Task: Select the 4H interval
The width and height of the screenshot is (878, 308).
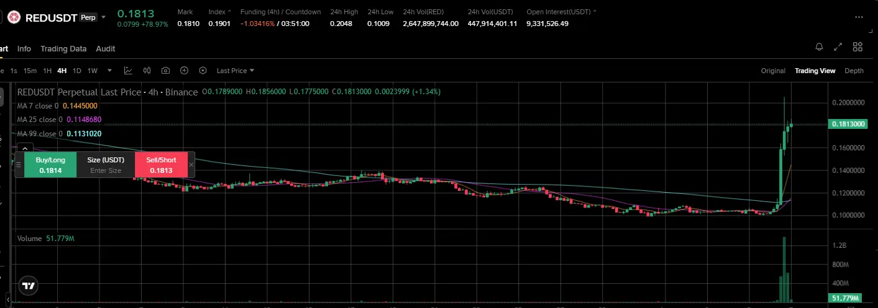Action: click(62, 71)
